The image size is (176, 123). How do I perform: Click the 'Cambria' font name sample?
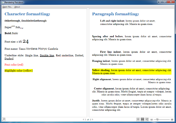[53, 49]
